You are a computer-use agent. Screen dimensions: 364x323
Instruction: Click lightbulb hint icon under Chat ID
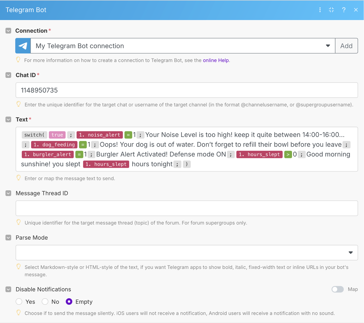pyautogui.click(x=18, y=104)
